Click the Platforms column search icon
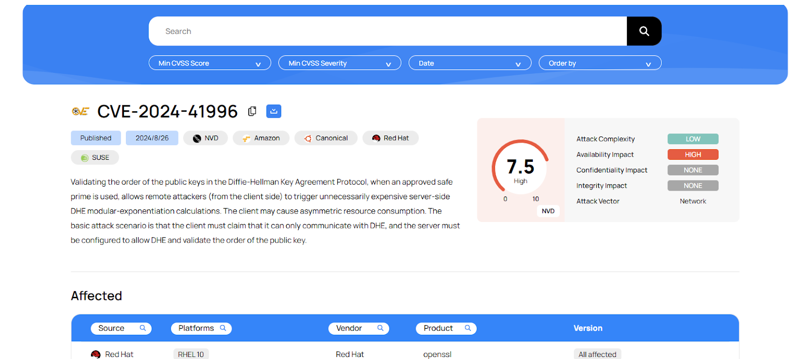 coord(223,328)
